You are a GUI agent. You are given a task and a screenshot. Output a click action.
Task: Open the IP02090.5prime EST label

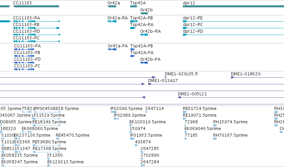[126, 109]
